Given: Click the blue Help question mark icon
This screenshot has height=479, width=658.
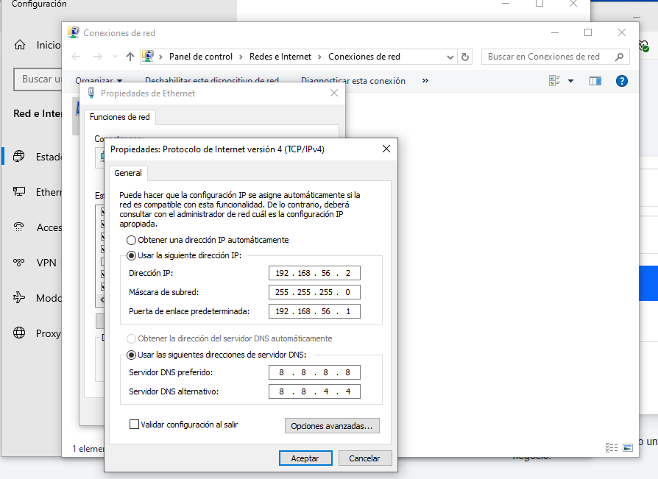Looking at the screenshot, I should point(621,81).
